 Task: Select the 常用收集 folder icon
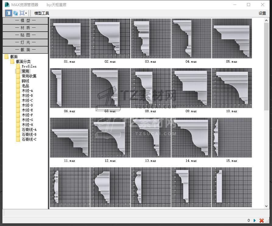pos(18,76)
